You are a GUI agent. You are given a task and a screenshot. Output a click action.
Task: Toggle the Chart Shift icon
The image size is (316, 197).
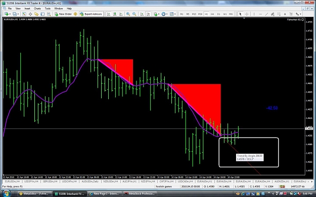(148, 14)
